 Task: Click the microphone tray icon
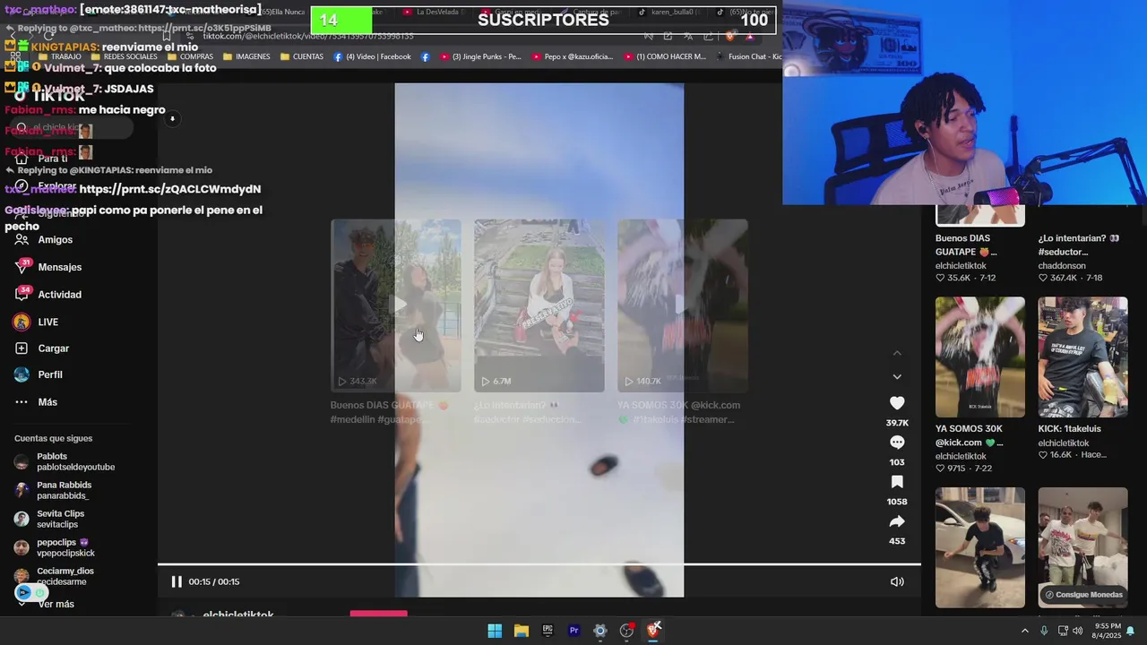pos(1044,631)
